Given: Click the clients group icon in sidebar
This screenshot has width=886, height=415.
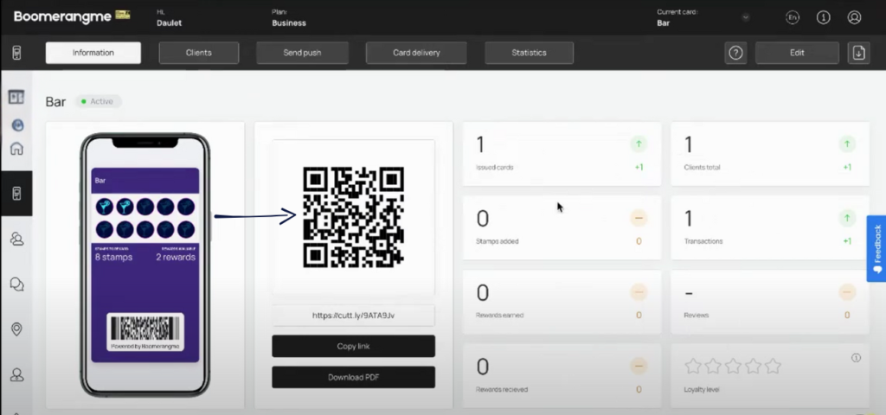Looking at the screenshot, I should click(x=16, y=239).
